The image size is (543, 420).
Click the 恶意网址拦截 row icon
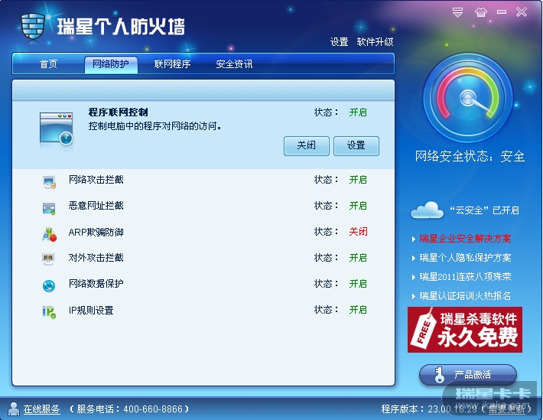[49, 208]
